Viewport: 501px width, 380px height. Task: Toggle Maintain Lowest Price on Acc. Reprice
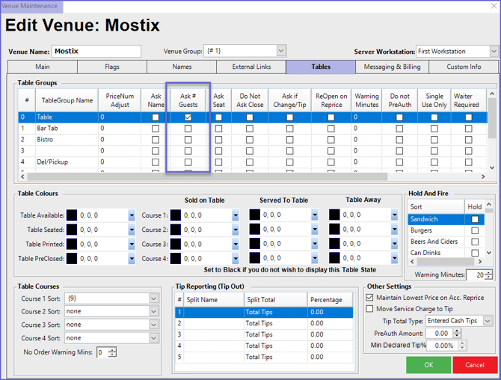tap(370, 298)
